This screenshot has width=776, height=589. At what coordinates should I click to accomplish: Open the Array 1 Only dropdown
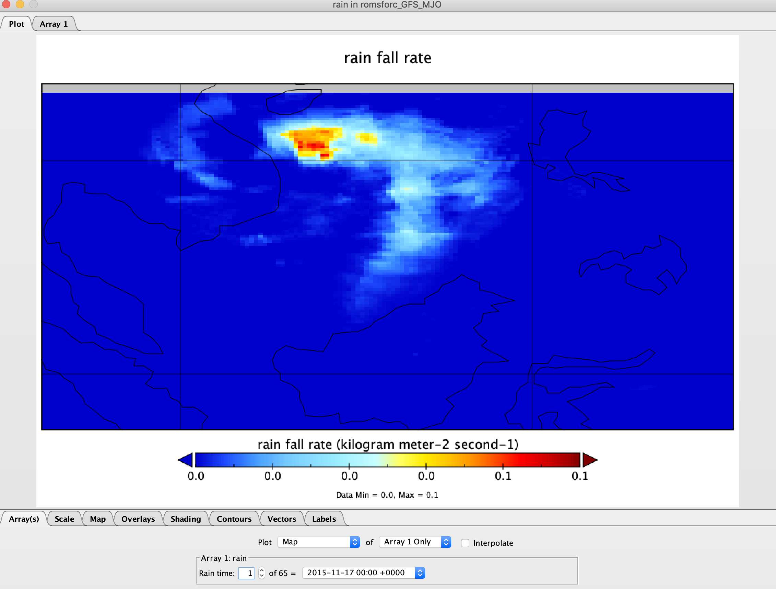click(x=415, y=542)
